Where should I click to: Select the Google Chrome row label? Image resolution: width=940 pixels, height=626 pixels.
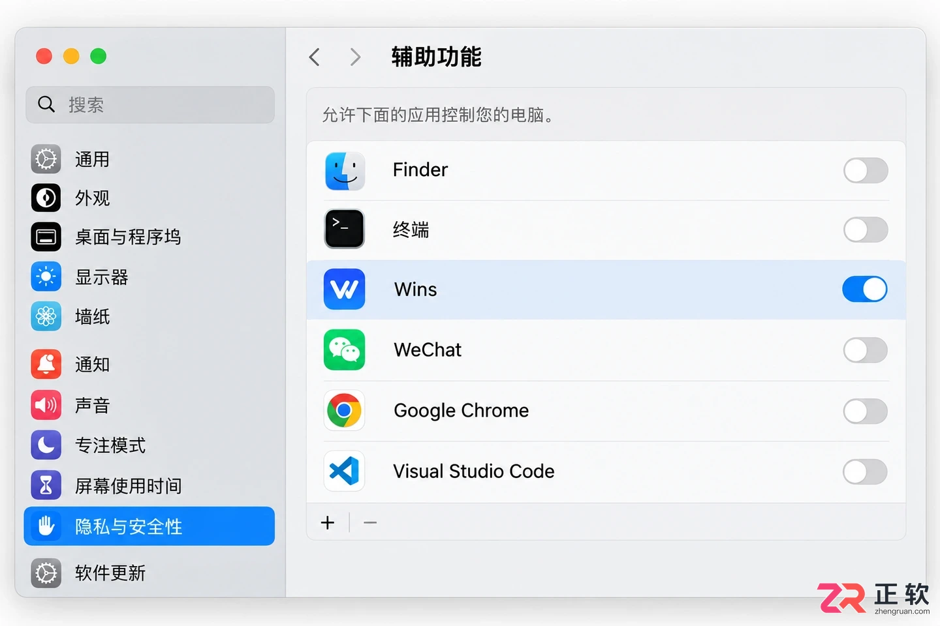[462, 411]
